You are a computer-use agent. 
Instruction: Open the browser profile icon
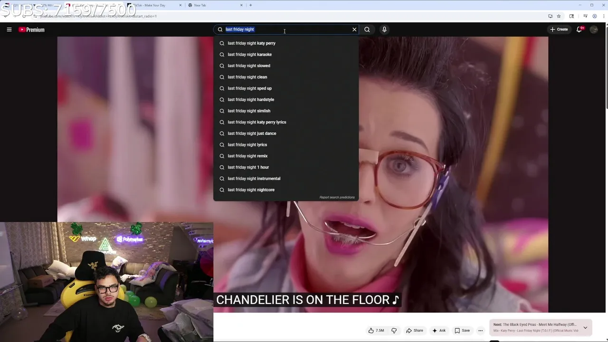[x=594, y=16]
